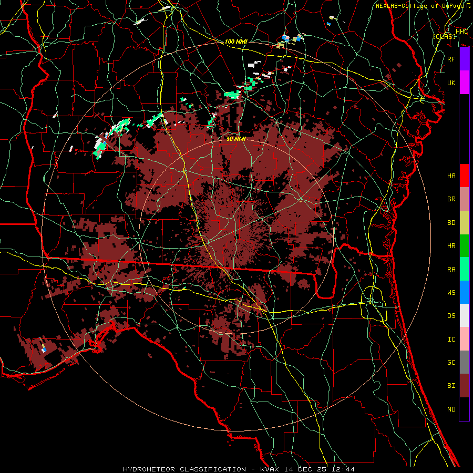Click the '14 DEC 25' date text
The height and width of the screenshot is (473, 473).
305,469
